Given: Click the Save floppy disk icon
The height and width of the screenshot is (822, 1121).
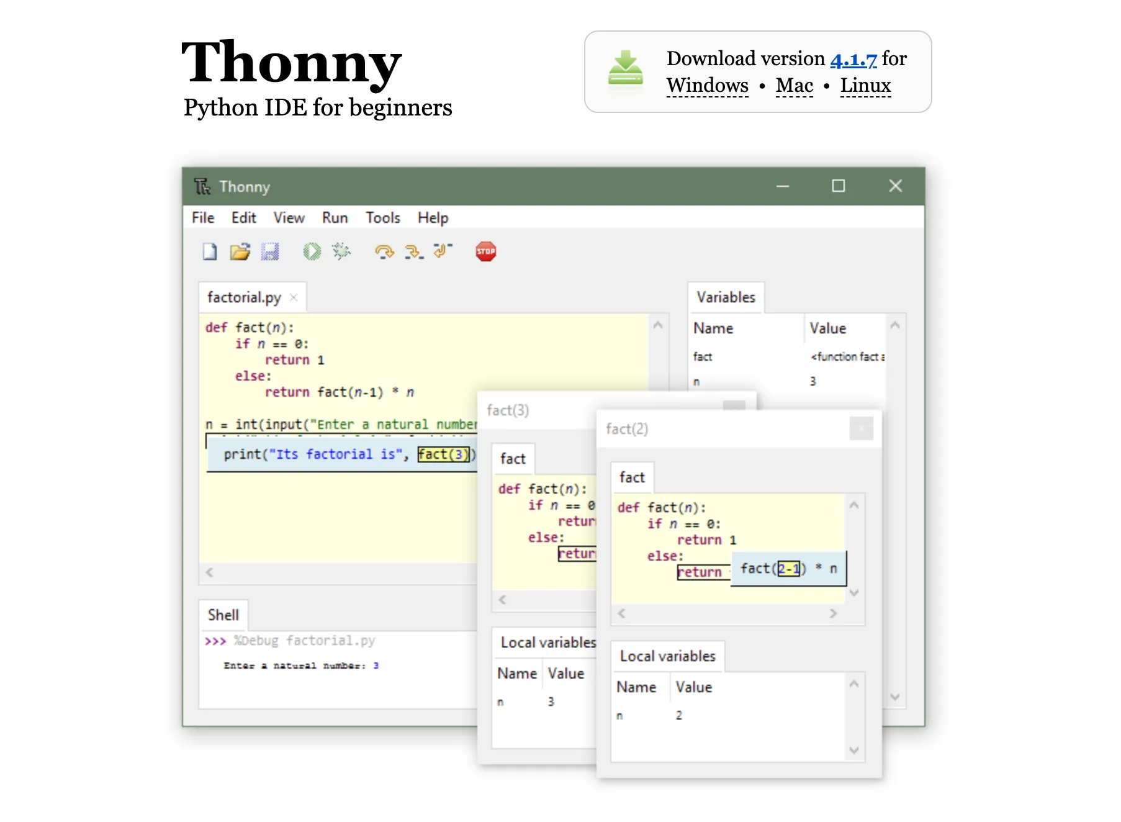Looking at the screenshot, I should 270,251.
